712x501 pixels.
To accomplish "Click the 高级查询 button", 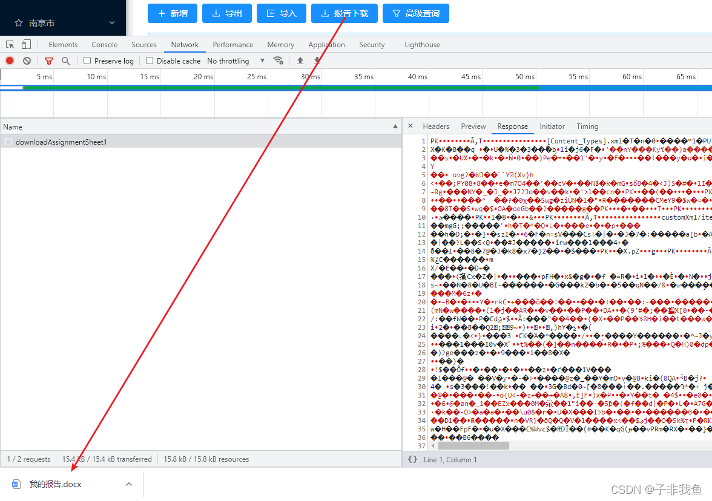I will (416, 13).
